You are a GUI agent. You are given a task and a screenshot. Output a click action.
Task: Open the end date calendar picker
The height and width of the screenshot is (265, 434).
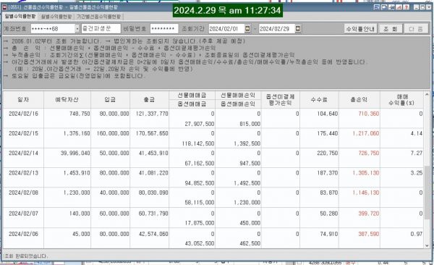pos(298,28)
